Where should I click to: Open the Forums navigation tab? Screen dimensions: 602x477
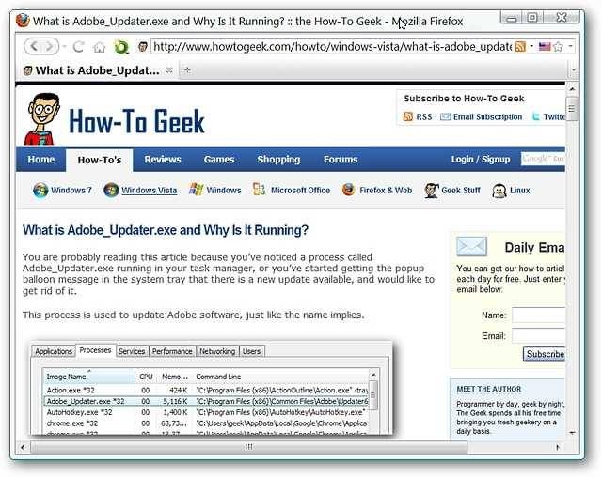pos(341,160)
